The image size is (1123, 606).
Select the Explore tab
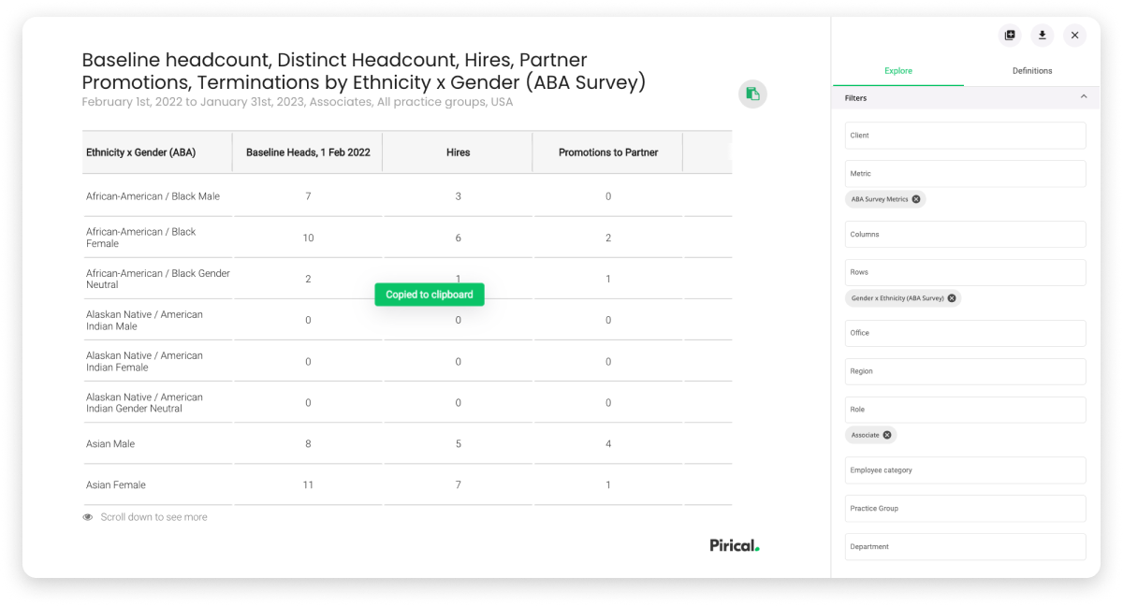897,70
